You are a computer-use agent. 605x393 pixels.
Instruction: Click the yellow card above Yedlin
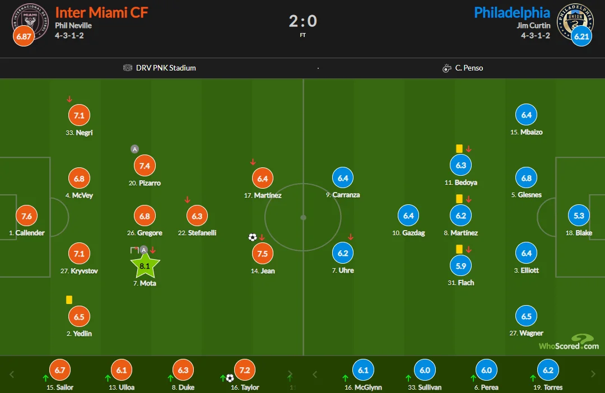click(x=69, y=300)
